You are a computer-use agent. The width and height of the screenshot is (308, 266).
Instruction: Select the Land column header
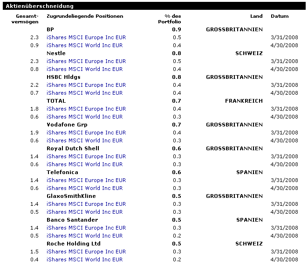point(256,16)
